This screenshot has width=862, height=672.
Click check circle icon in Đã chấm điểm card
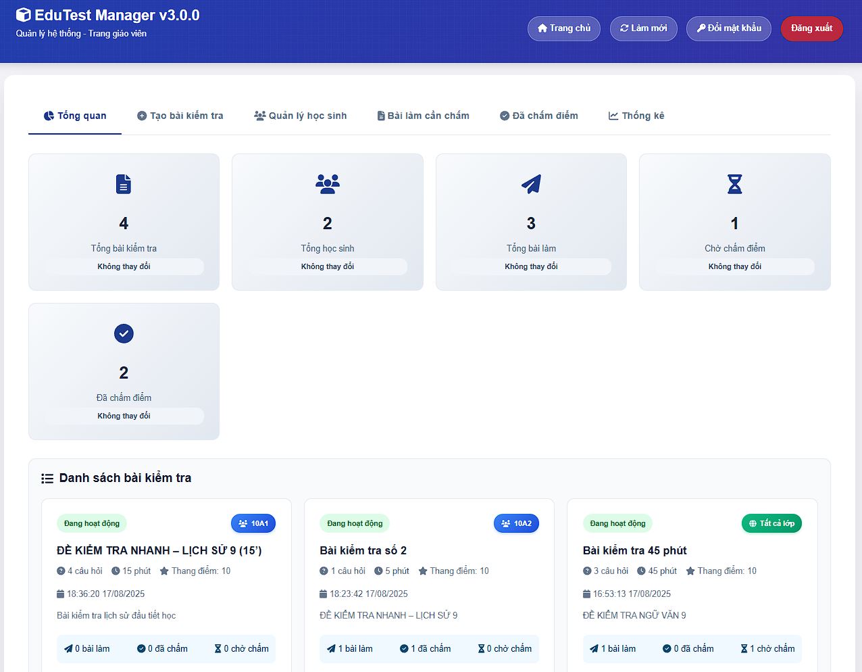(124, 333)
